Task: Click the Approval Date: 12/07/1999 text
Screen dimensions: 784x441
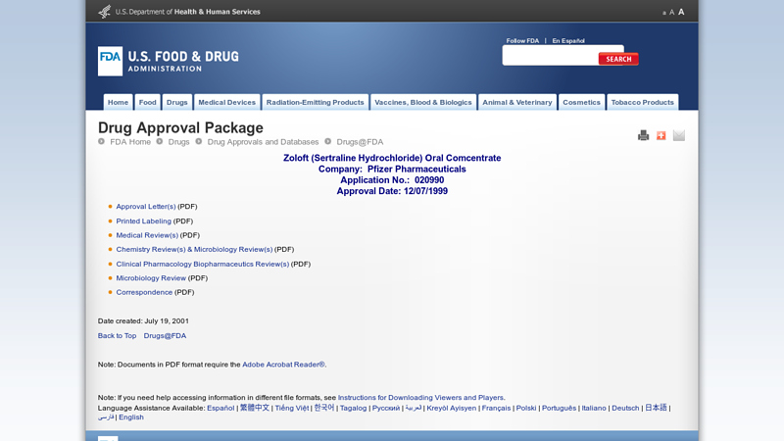Action: (392, 191)
